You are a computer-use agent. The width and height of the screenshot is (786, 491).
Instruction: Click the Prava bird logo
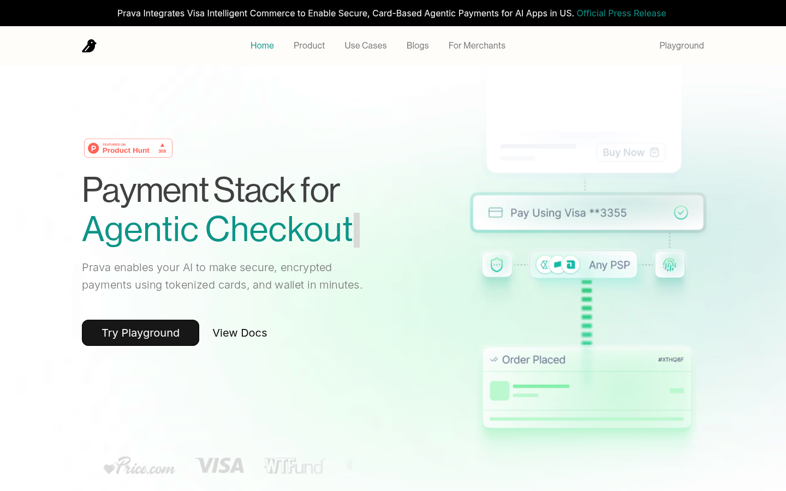pyautogui.click(x=89, y=46)
